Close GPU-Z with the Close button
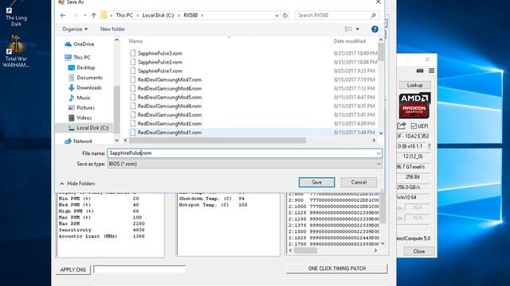Screen dimensions: 510x286 [x=419, y=251]
